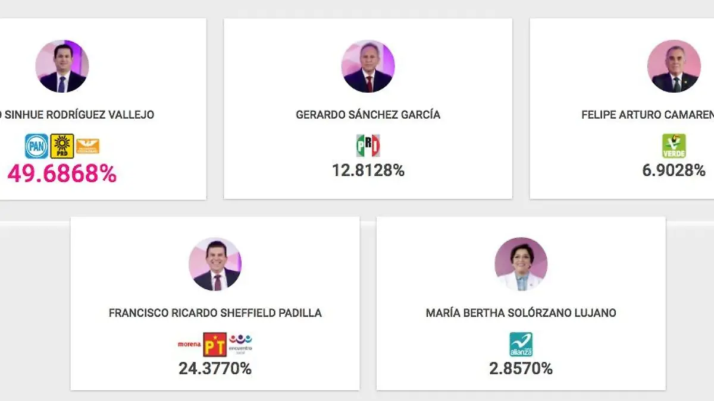Image resolution: width=714 pixels, height=401 pixels.
Task: Select the 12.8128% vote percentage
Action: click(368, 170)
